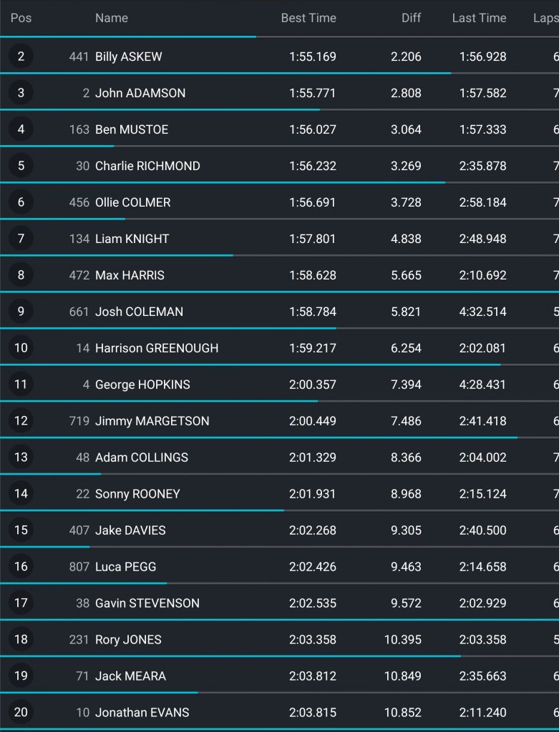Sort by Best Time column header
This screenshot has width=559, height=732.
pos(308,18)
